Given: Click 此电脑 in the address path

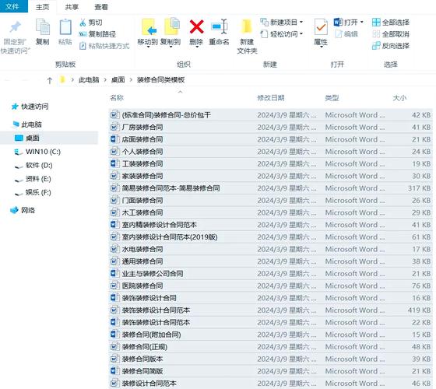Looking at the screenshot, I should 89,80.
